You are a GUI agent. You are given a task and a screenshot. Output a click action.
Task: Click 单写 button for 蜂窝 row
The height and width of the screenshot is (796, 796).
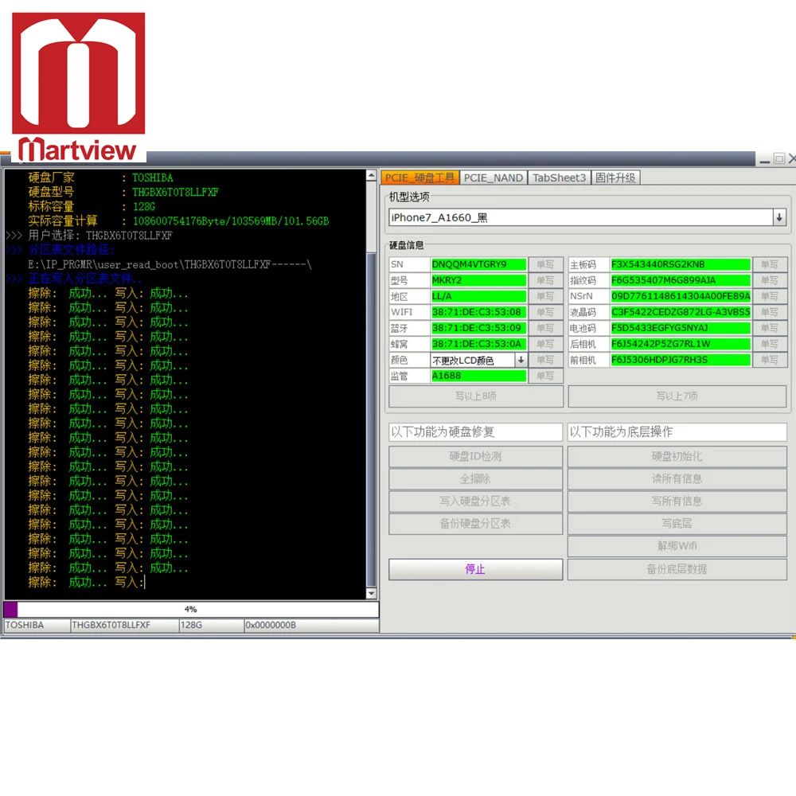tap(545, 344)
